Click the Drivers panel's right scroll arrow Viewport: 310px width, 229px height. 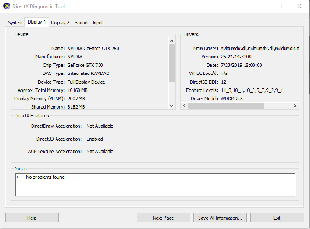(x=295, y=106)
